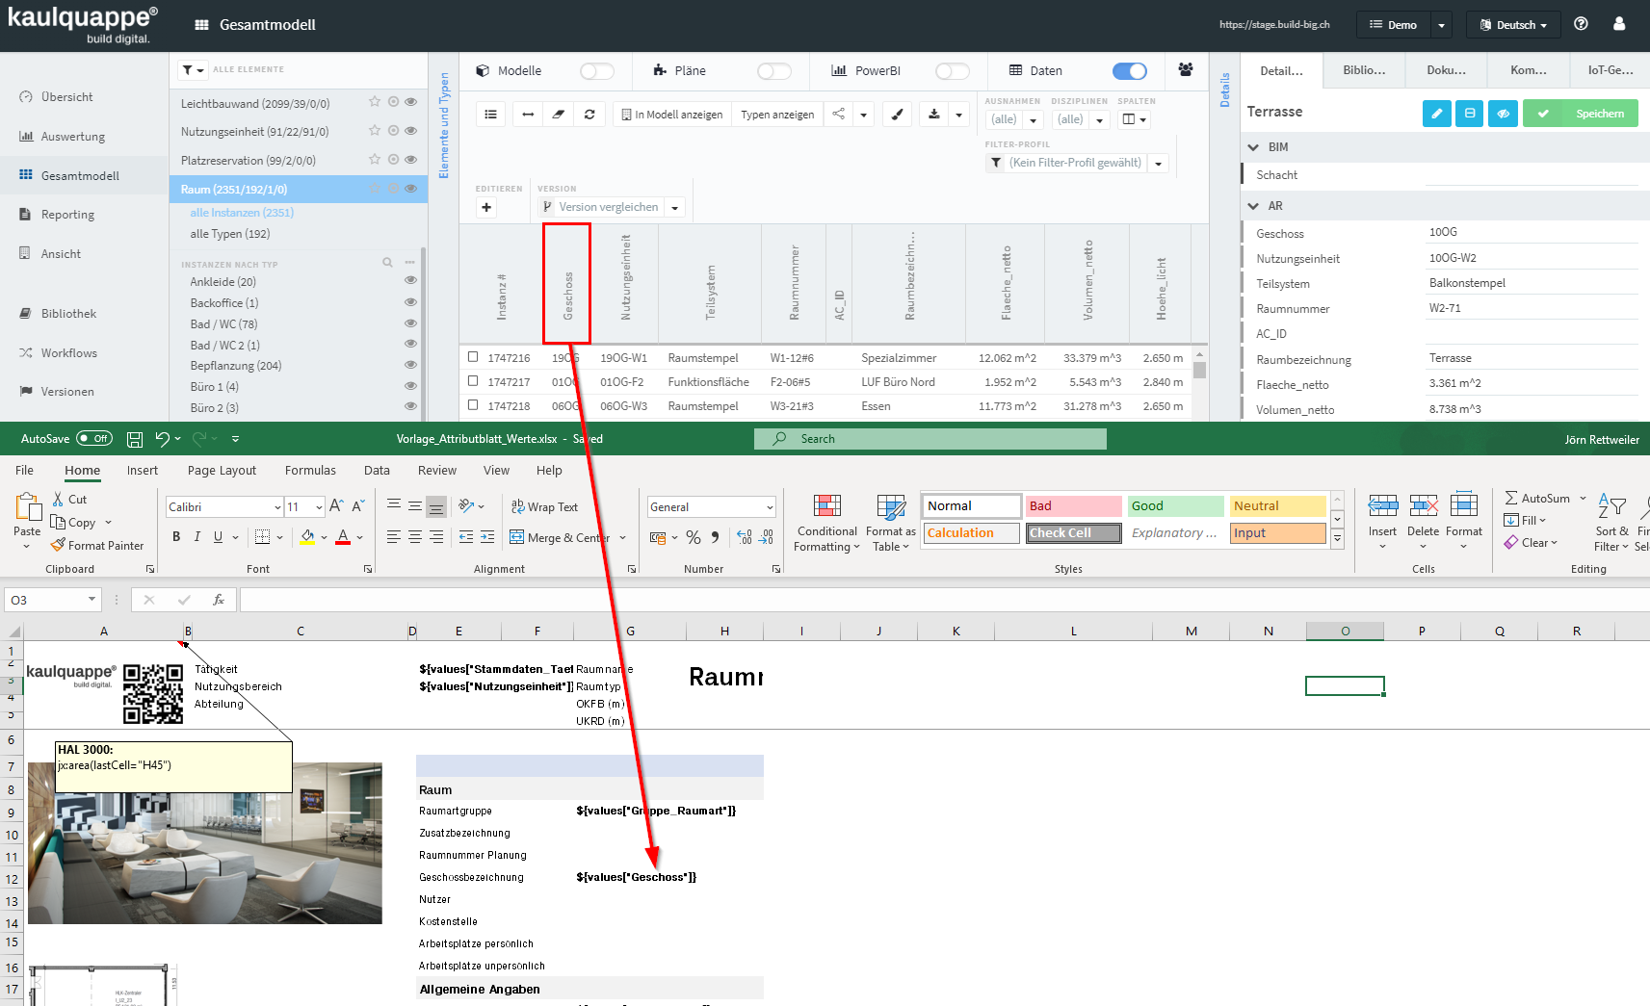
Task: Open the Spalten columns dropdown
Action: click(1135, 119)
